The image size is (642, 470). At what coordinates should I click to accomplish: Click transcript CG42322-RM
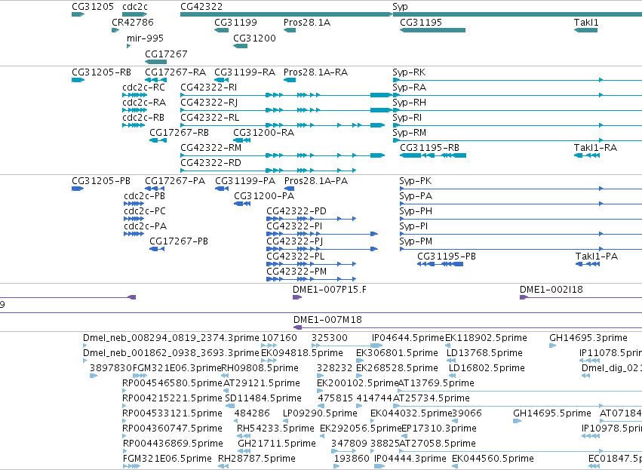(x=282, y=155)
